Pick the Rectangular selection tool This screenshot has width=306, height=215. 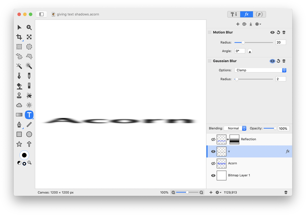19,47
